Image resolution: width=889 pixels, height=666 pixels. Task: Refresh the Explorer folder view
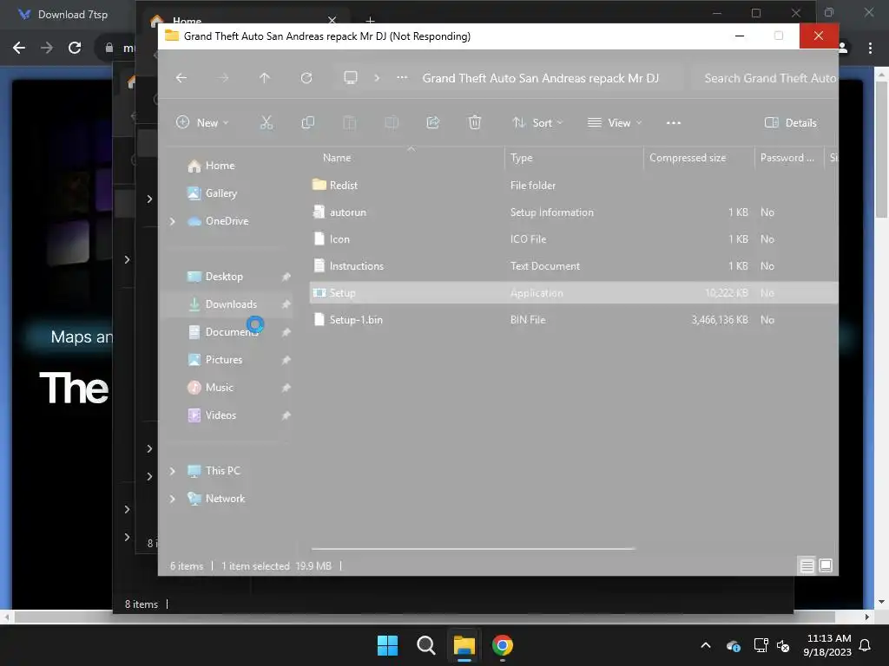(x=306, y=78)
